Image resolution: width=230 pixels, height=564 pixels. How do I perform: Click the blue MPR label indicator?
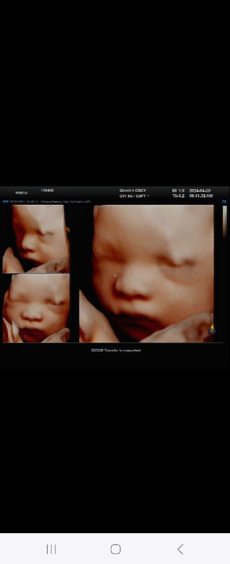pos(5,202)
